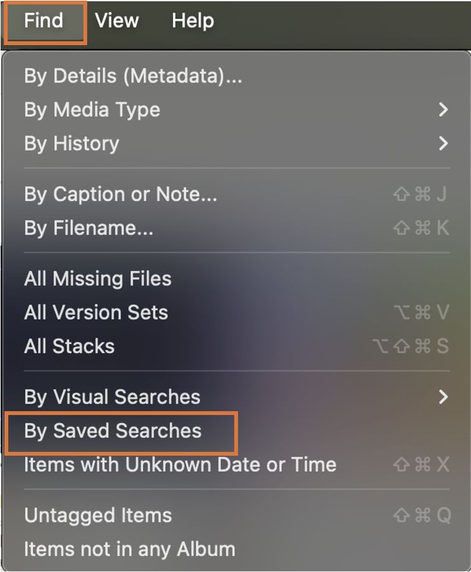Open the Help menu
The width and height of the screenshot is (471, 572).
point(192,21)
